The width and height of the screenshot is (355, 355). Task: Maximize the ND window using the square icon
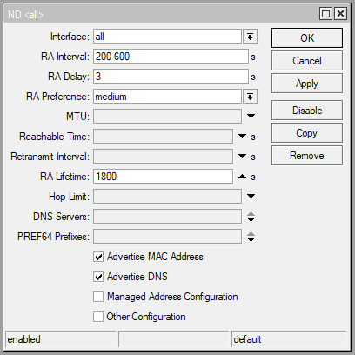tap(325, 14)
